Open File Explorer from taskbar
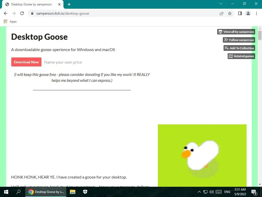Viewport: 262px width, 197px height. pos(72,192)
